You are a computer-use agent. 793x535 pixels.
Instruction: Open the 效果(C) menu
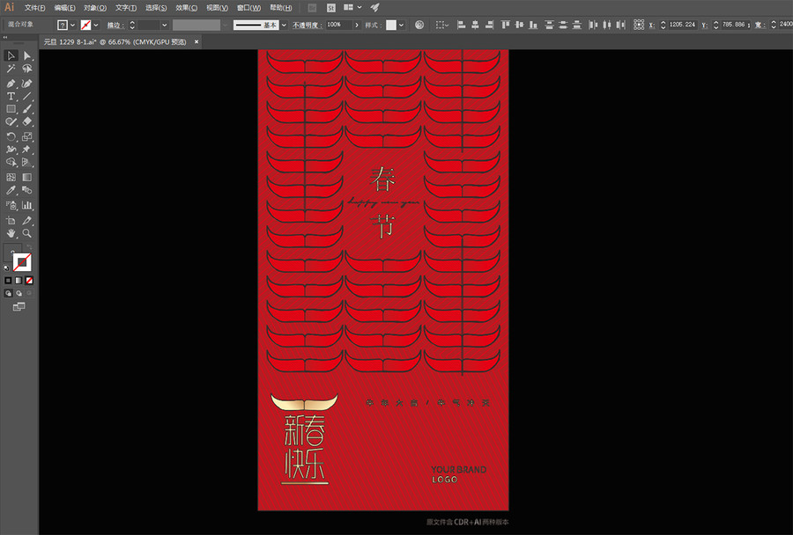pyautogui.click(x=186, y=8)
